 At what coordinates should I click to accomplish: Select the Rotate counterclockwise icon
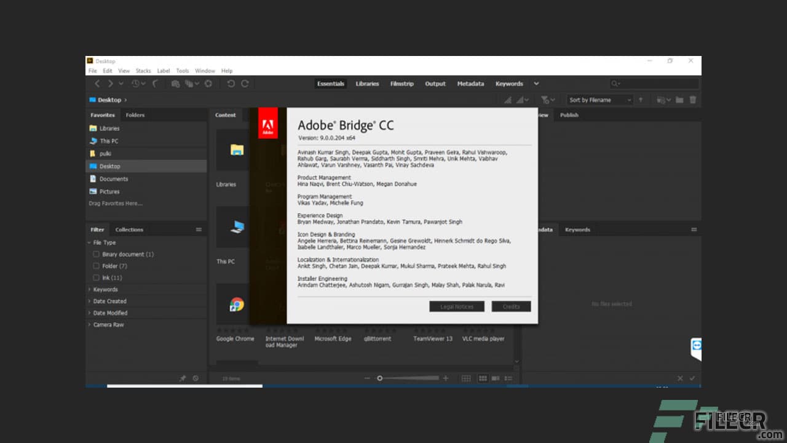pos(231,84)
